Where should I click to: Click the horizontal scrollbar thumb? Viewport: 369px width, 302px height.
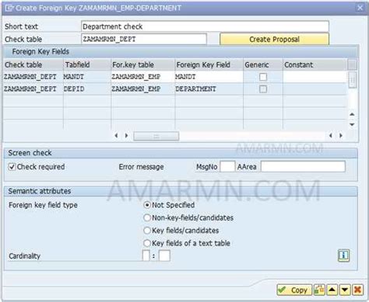[x=156, y=136]
